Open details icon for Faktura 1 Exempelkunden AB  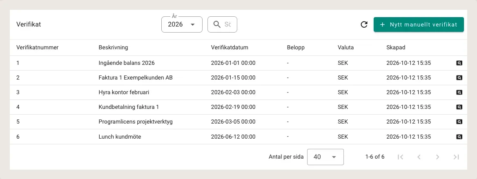coord(459,77)
